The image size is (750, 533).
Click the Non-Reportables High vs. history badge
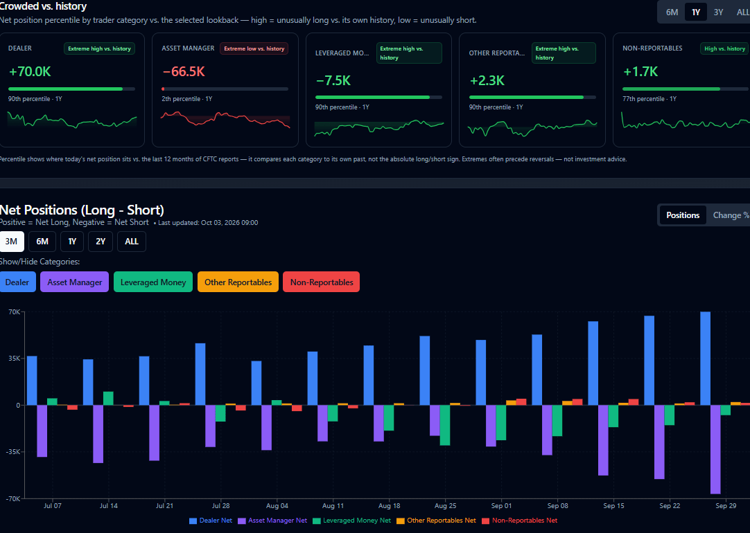coord(724,48)
